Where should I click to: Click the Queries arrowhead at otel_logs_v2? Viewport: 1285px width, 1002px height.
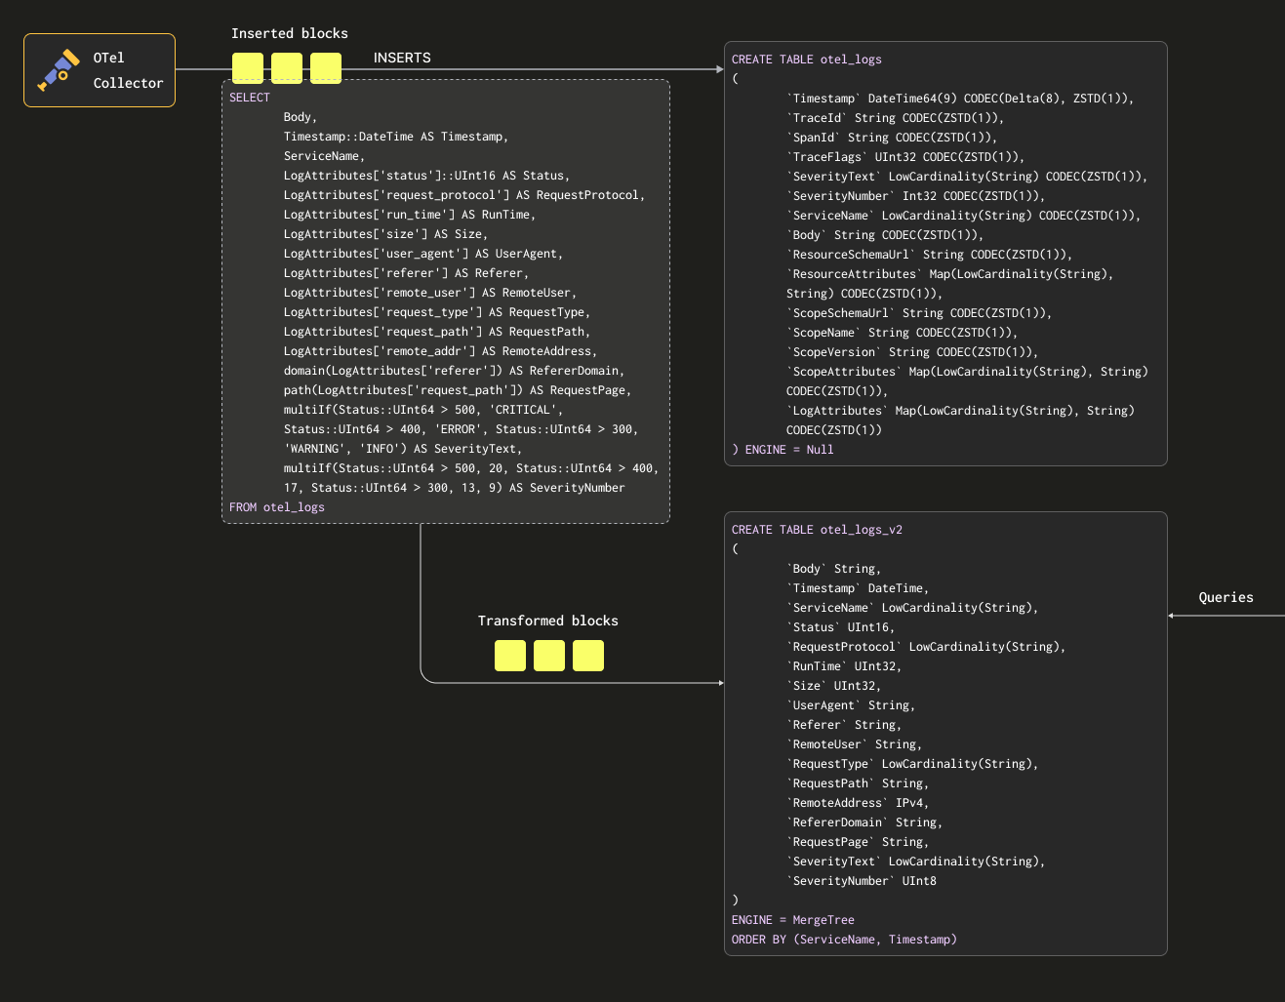tap(1172, 616)
